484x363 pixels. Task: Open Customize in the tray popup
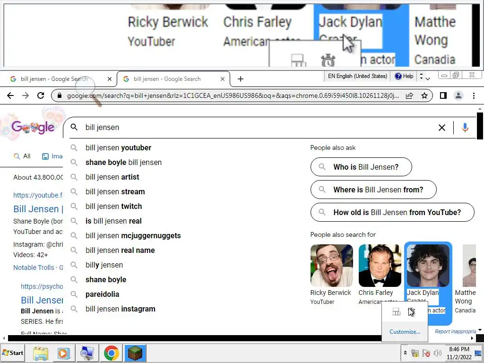click(x=405, y=332)
